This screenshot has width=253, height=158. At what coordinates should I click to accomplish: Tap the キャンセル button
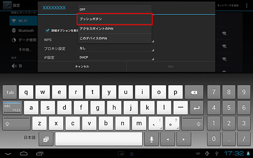point(82,67)
